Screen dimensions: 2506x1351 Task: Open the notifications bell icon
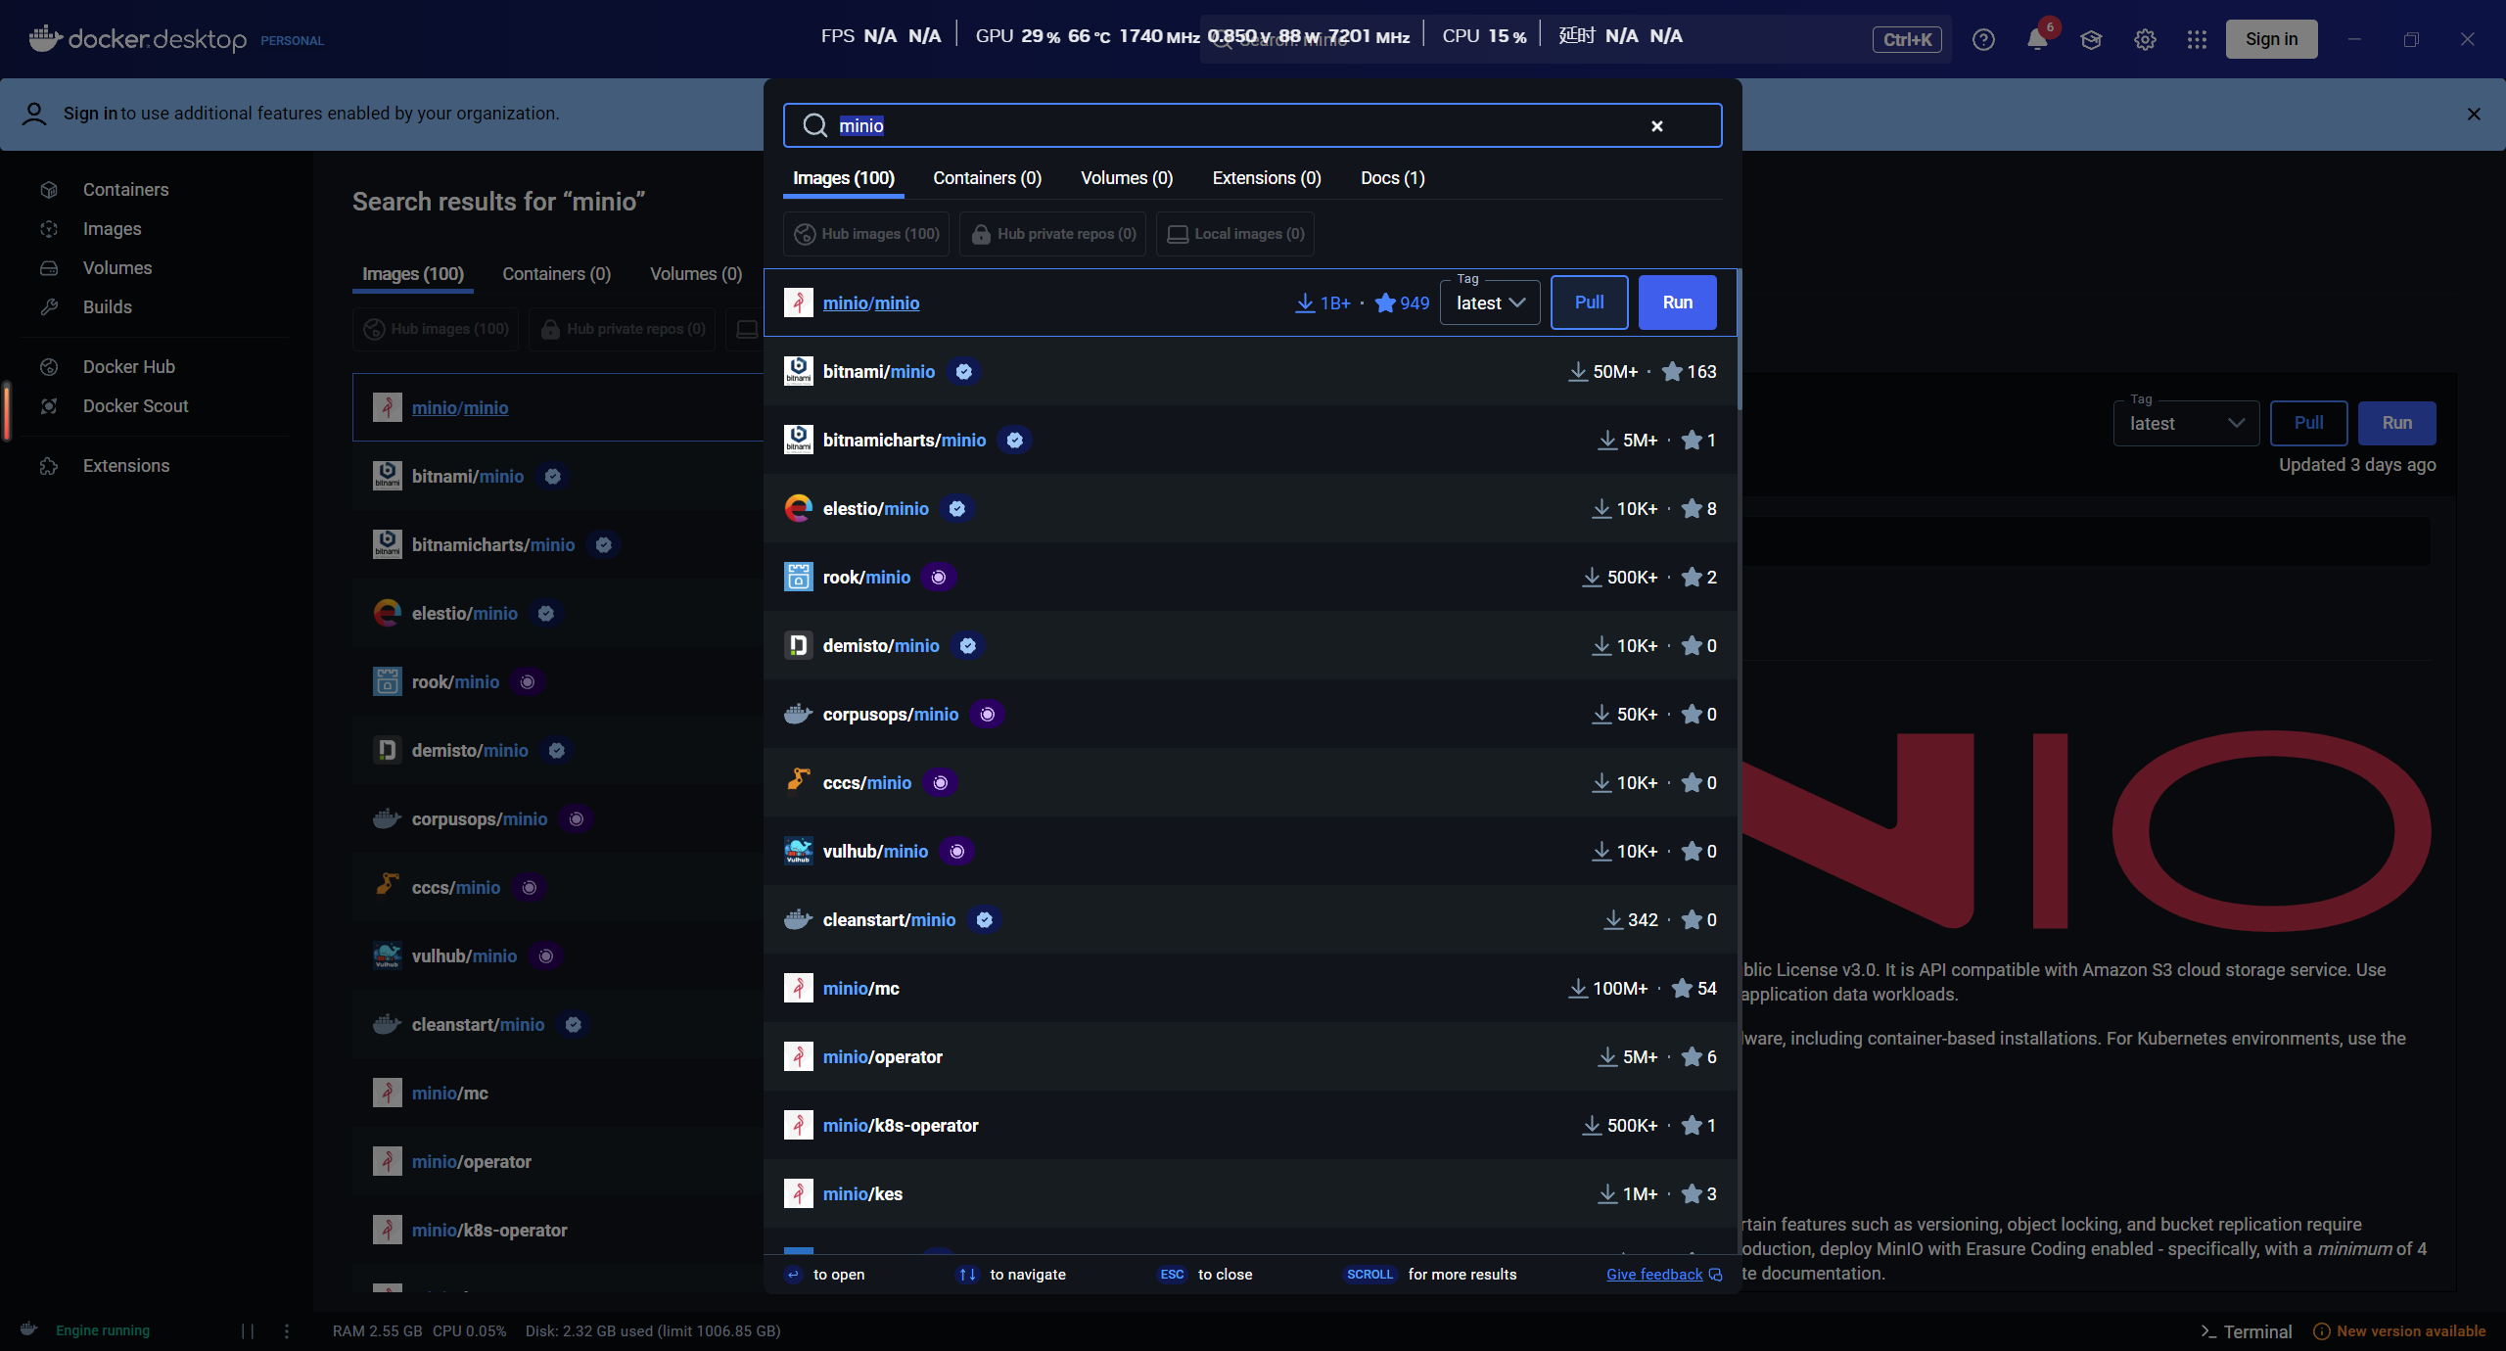click(2037, 40)
